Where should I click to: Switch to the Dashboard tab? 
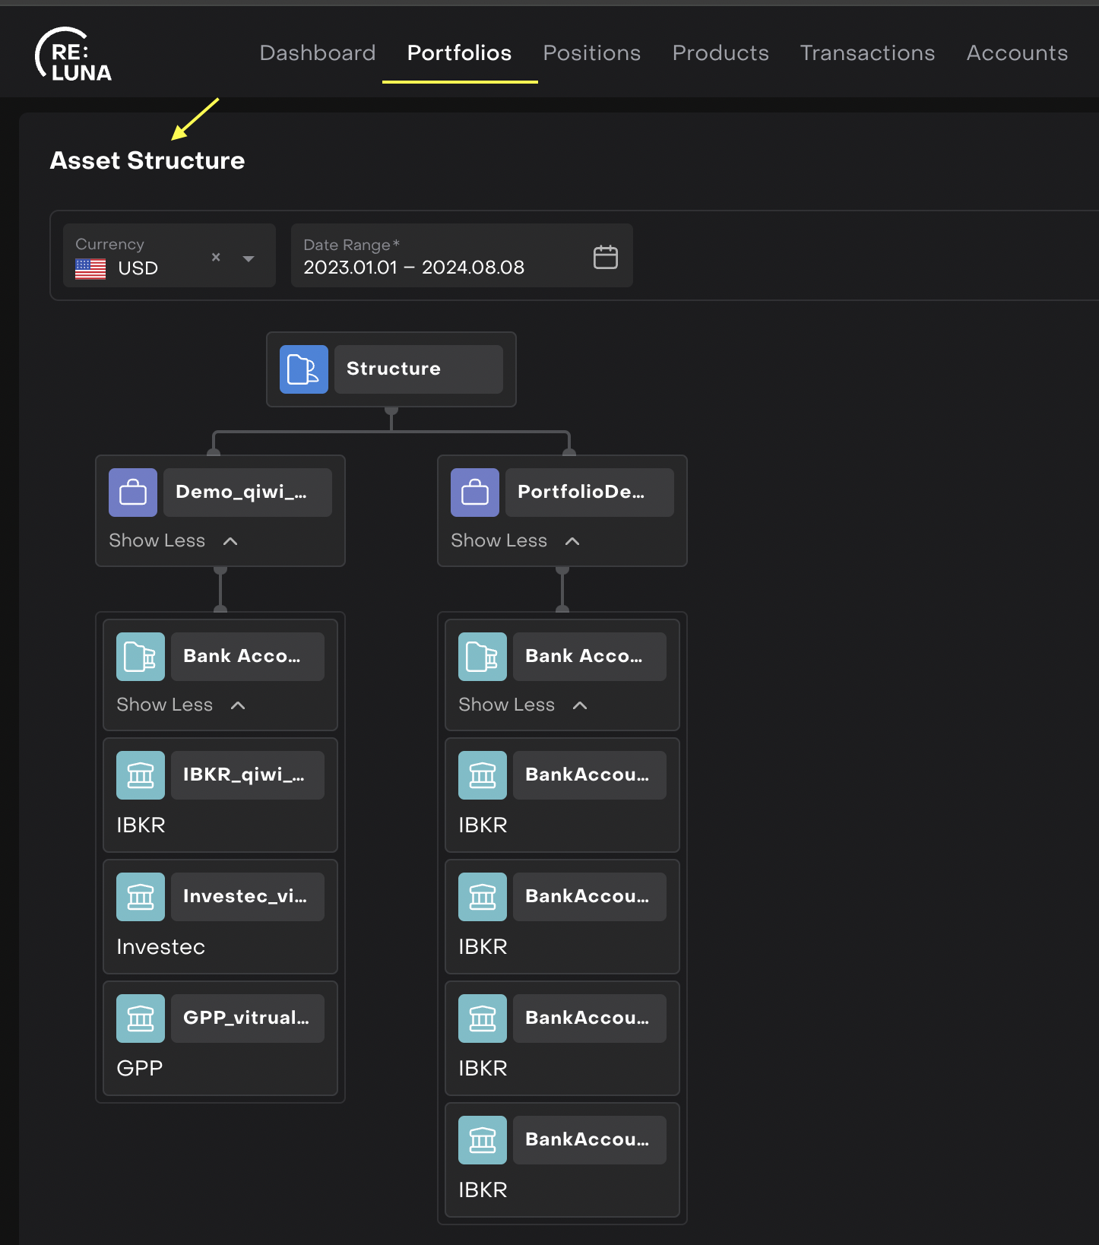(x=317, y=53)
